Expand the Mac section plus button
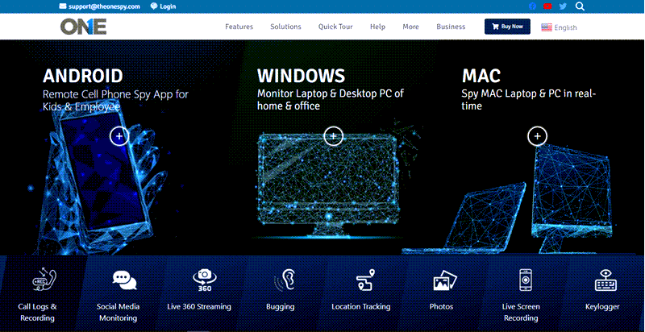This screenshot has height=332, width=645. pyautogui.click(x=538, y=136)
